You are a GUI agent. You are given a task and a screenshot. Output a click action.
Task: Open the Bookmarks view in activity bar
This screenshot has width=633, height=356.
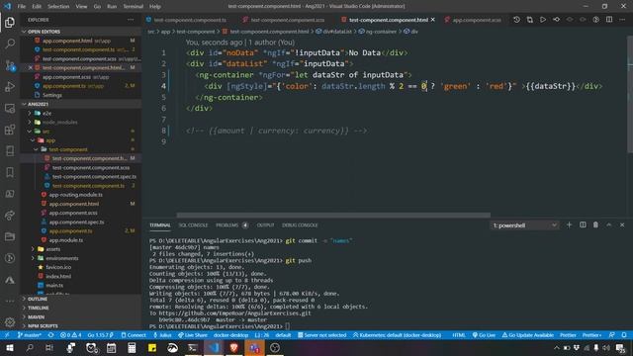[x=10, y=172]
